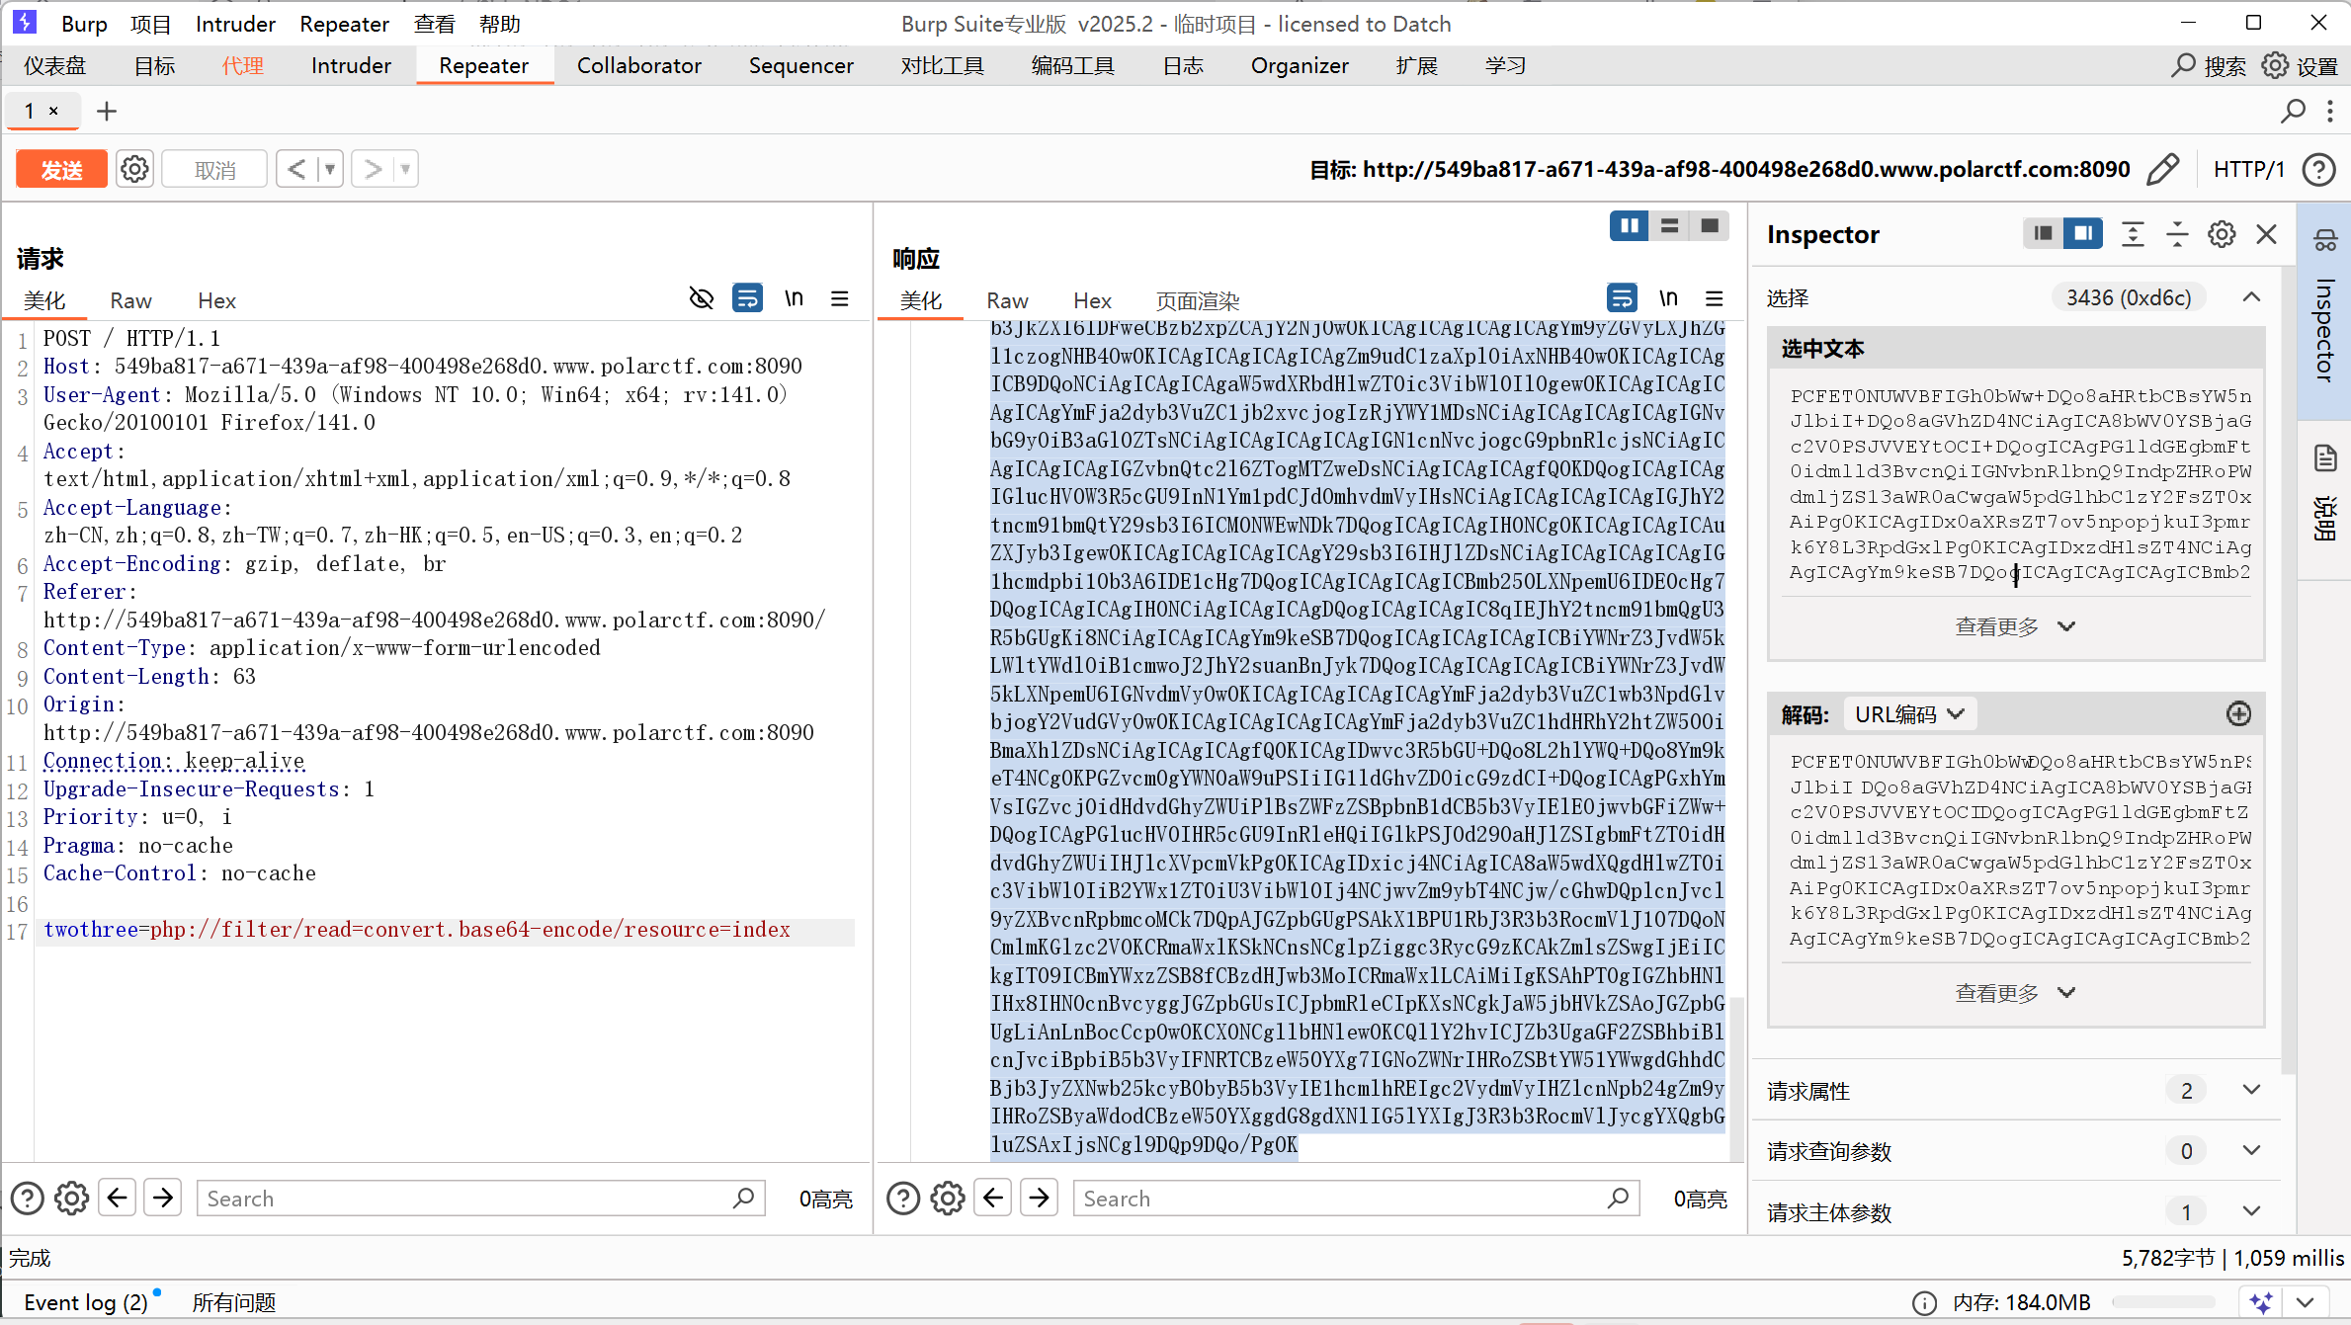This screenshot has width=2351, height=1325.
Task: Switch to Collaborator tab
Action: pos(638,65)
